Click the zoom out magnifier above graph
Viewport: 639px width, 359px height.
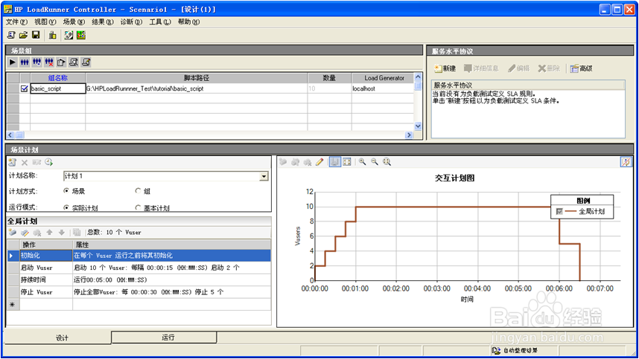pyautogui.click(x=375, y=162)
